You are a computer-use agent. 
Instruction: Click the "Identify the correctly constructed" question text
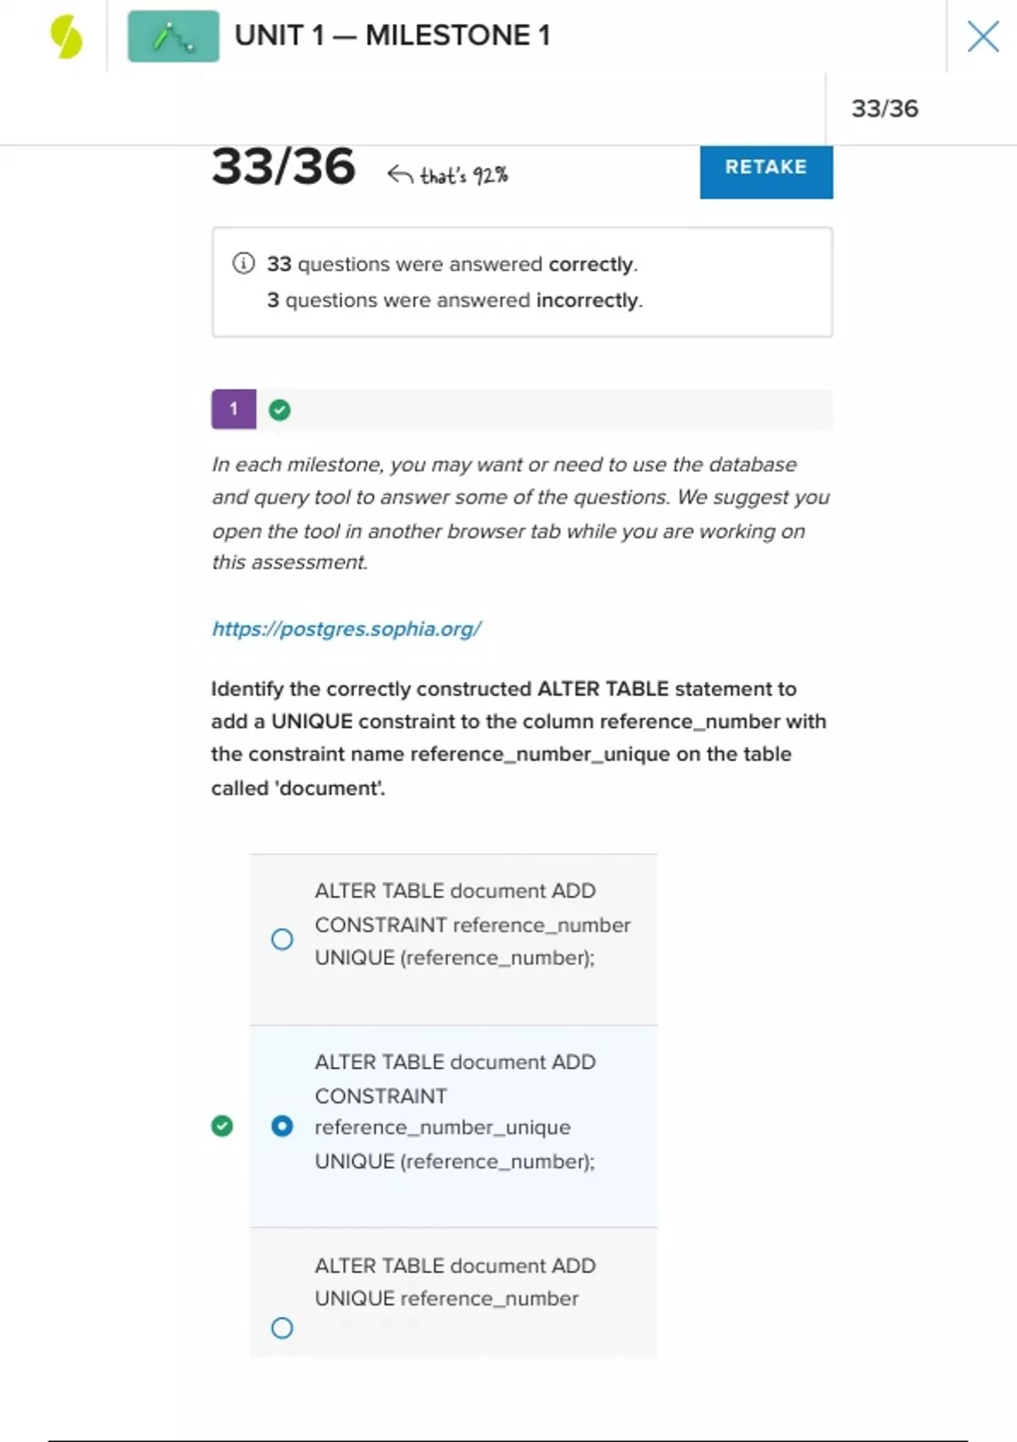click(518, 738)
